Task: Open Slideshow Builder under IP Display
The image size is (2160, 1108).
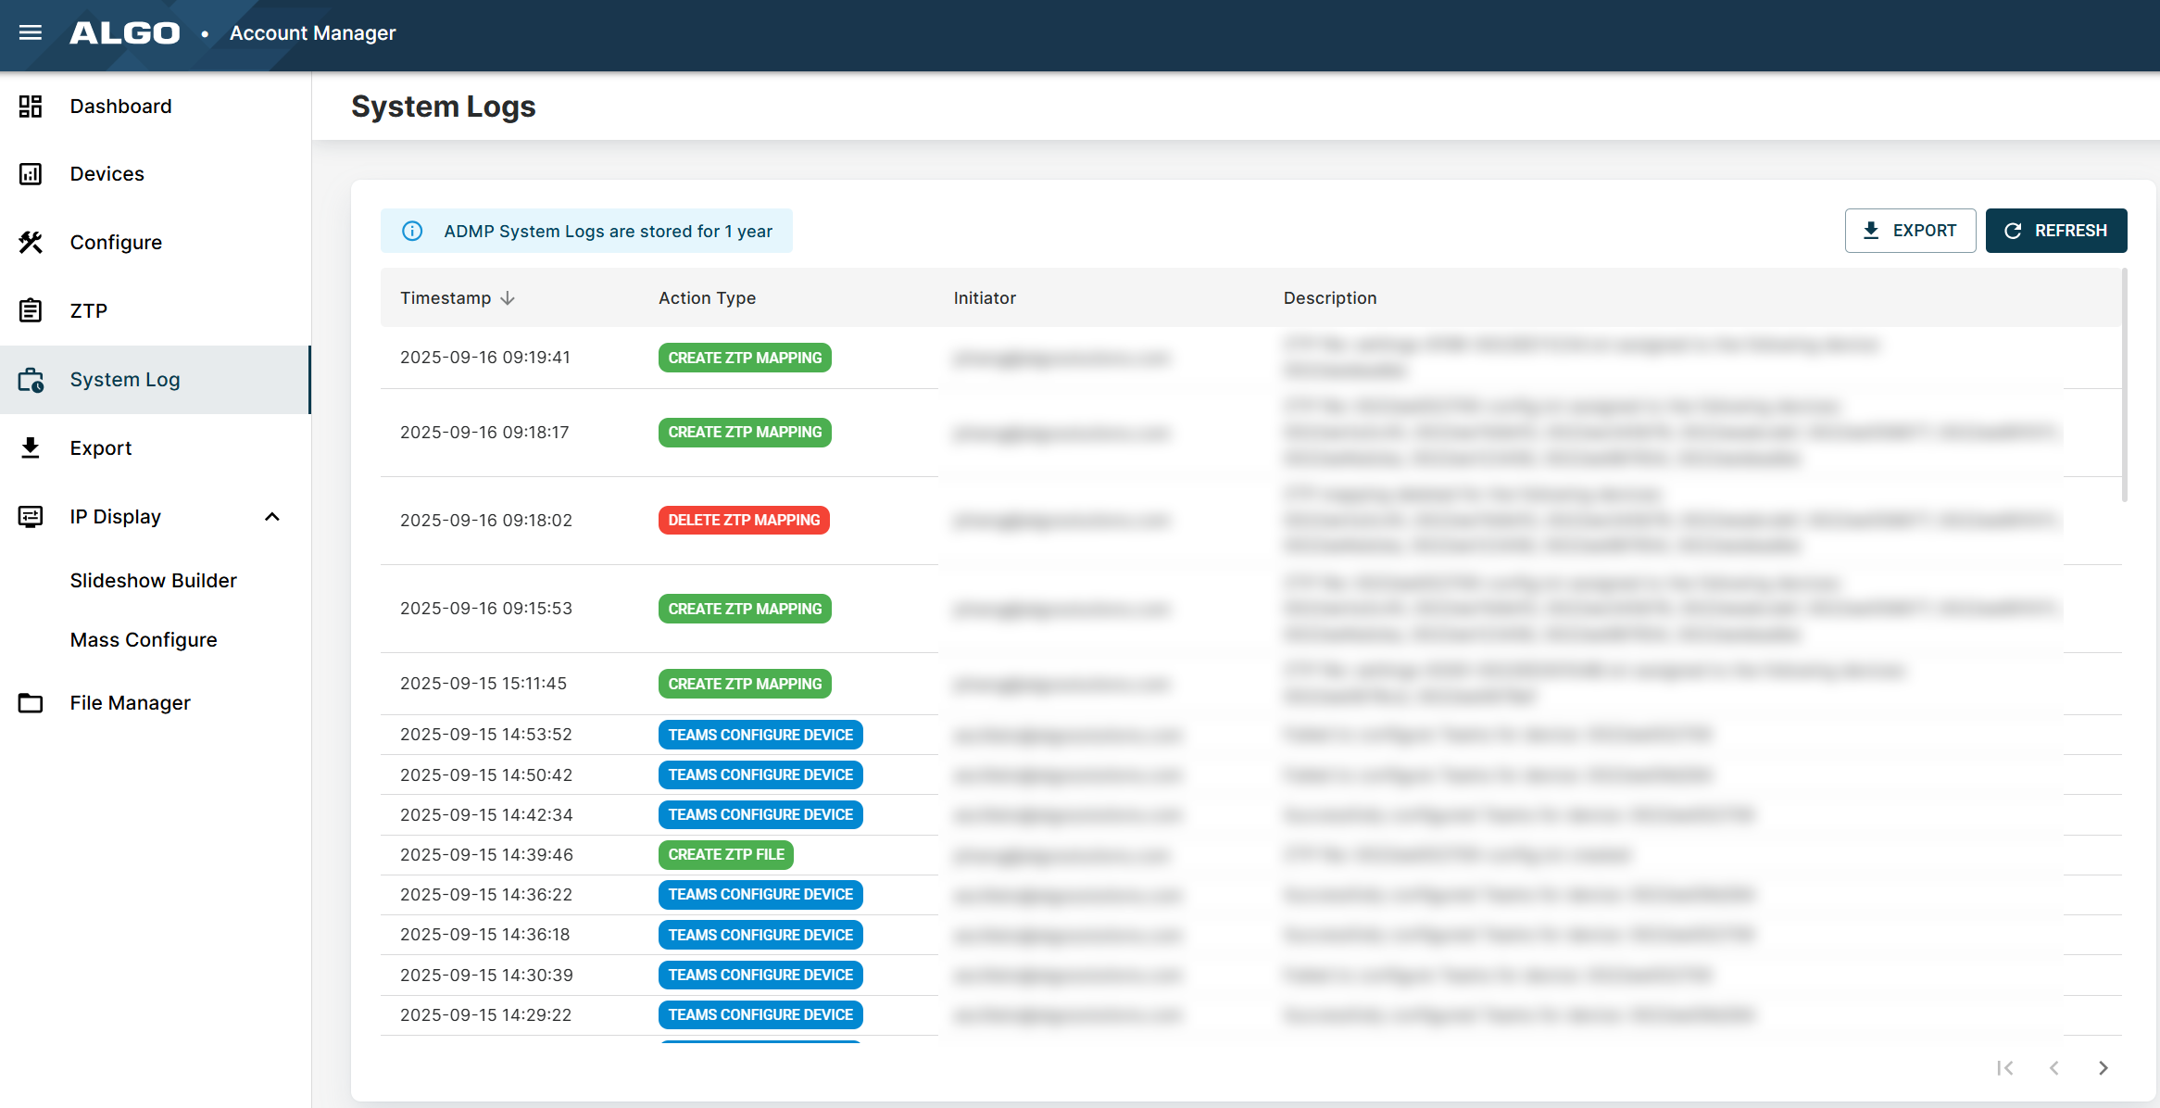Action: click(x=154, y=581)
